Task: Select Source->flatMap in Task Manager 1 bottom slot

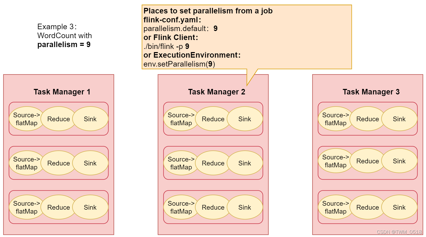Action: [27, 207]
